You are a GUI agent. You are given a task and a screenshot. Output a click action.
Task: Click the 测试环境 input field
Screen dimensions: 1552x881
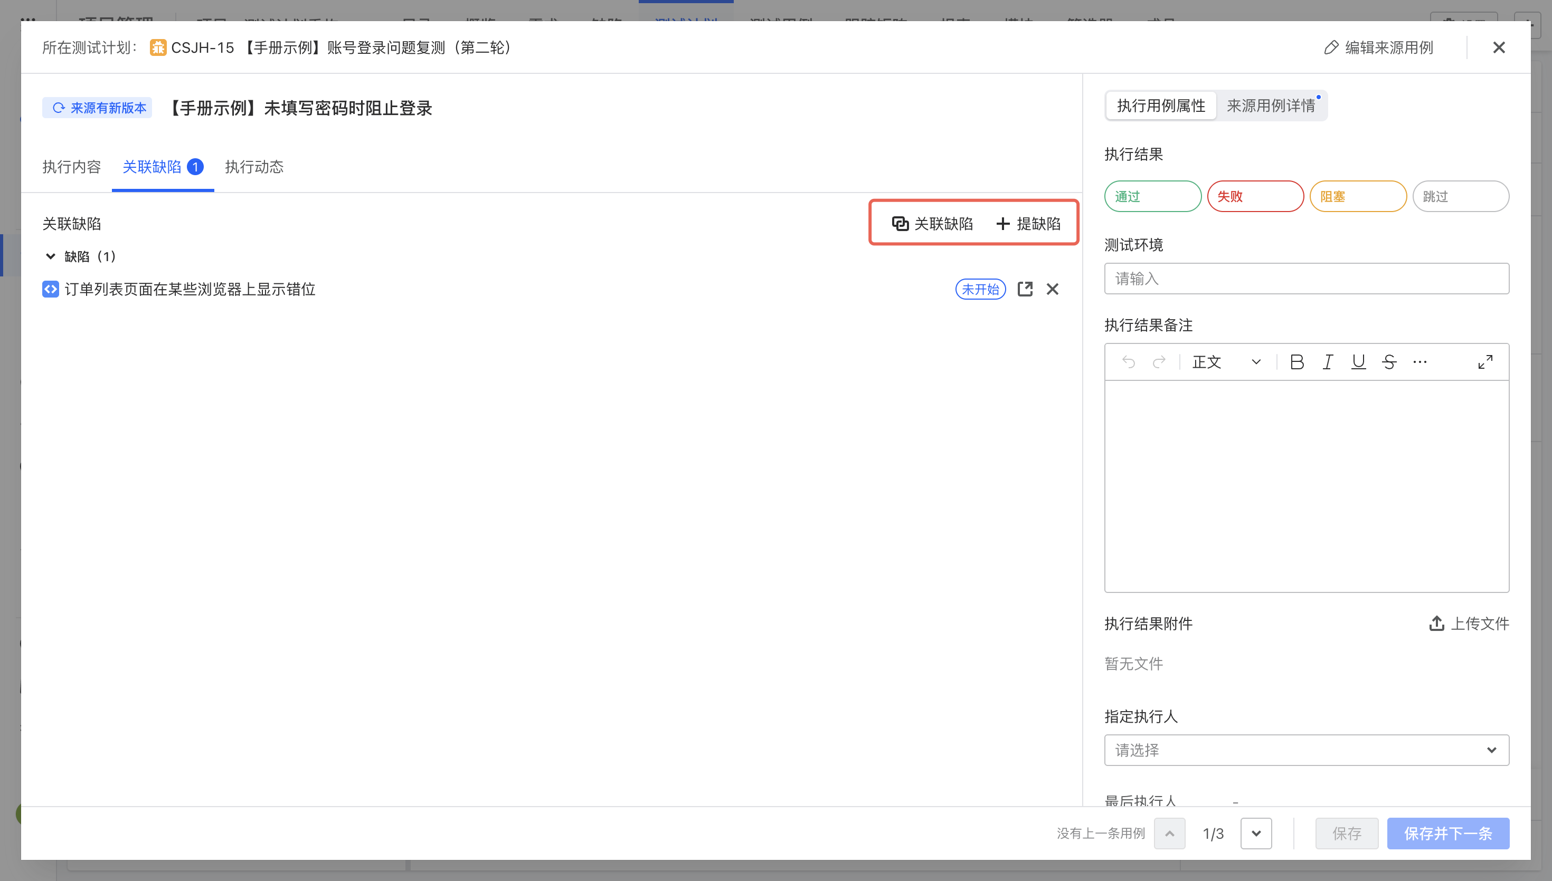pos(1306,279)
